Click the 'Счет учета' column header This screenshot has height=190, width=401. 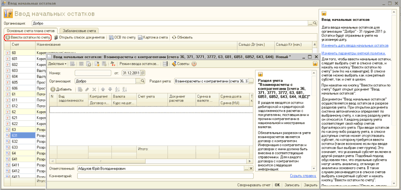[152, 100]
